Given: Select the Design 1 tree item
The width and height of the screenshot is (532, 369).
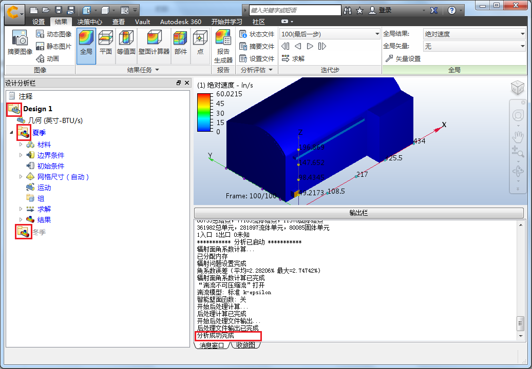Looking at the screenshot, I should [37, 109].
